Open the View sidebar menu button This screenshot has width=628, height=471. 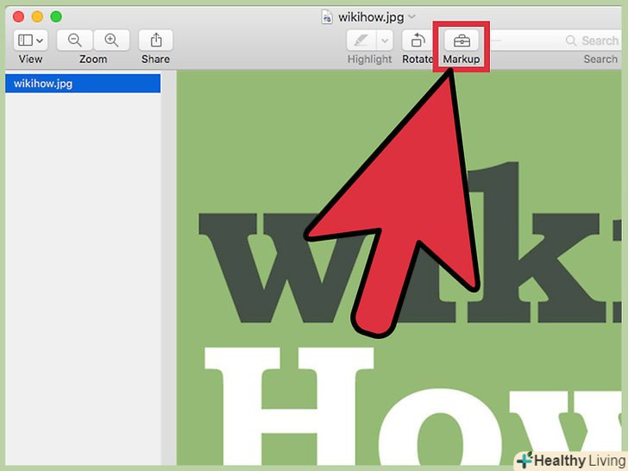click(30, 40)
